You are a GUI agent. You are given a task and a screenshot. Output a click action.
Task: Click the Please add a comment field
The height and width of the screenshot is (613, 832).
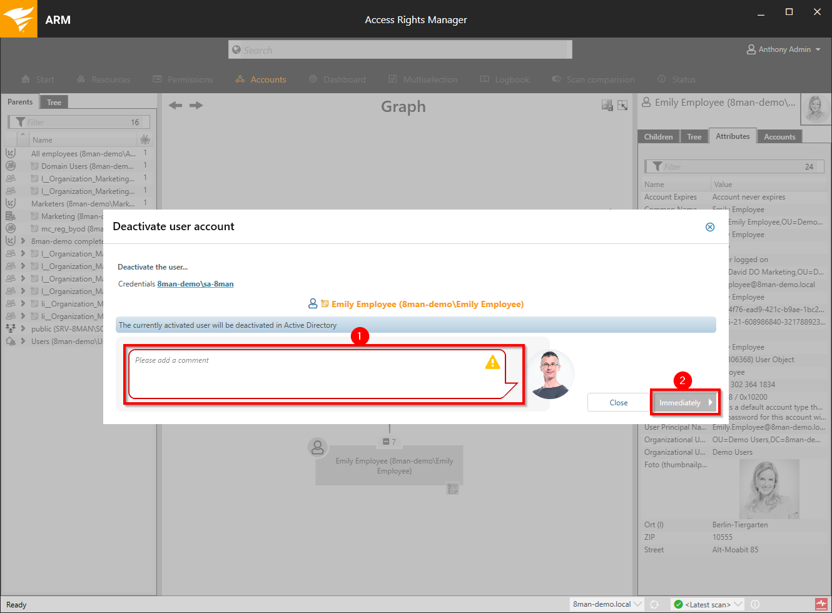[x=307, y=374]
